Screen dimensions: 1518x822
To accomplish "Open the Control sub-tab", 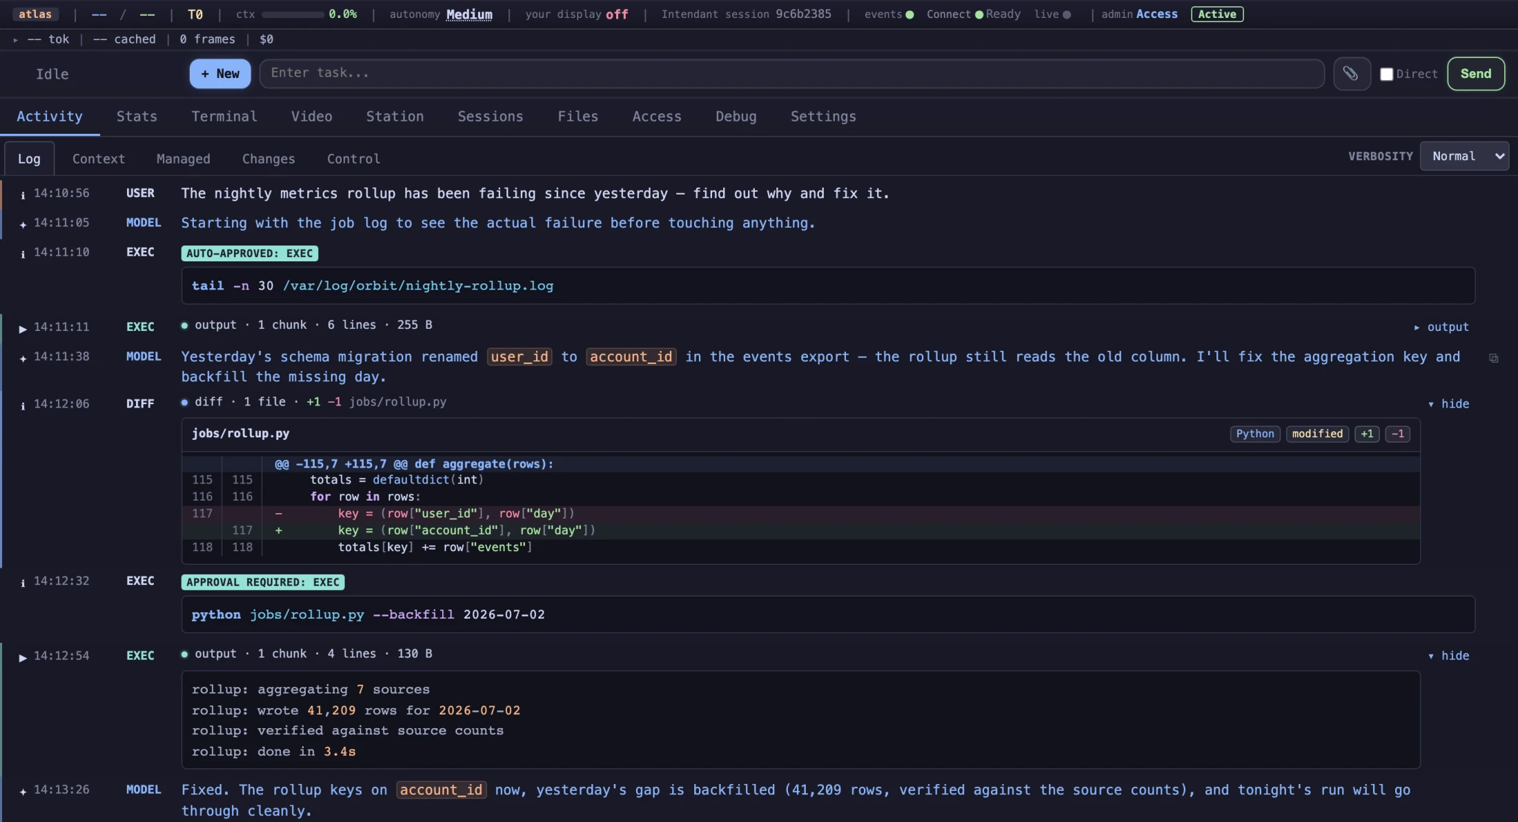I will pyautogui.click(x=353, y=159).
